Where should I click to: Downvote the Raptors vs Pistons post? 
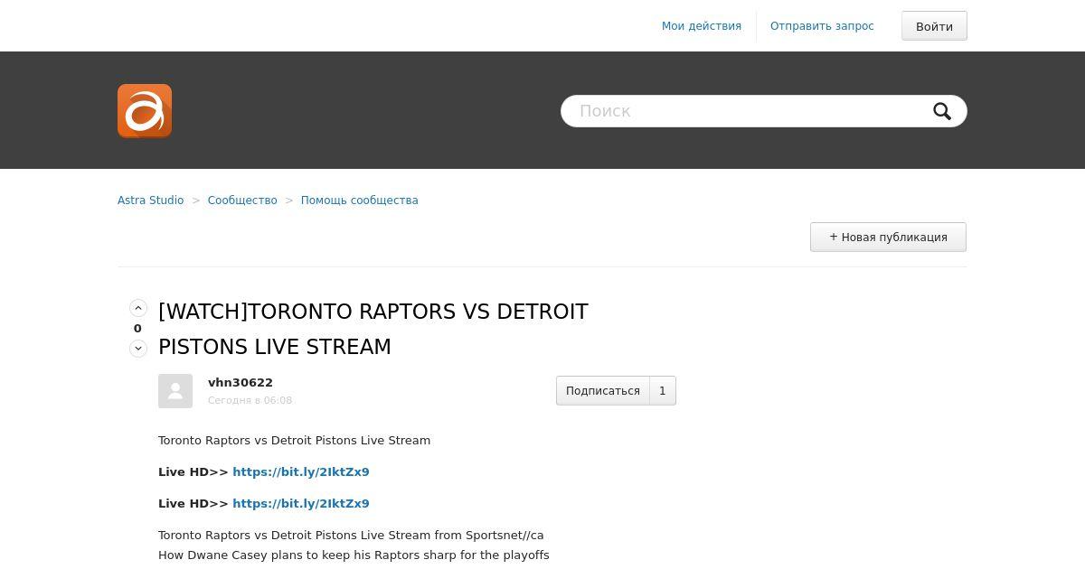138,349
